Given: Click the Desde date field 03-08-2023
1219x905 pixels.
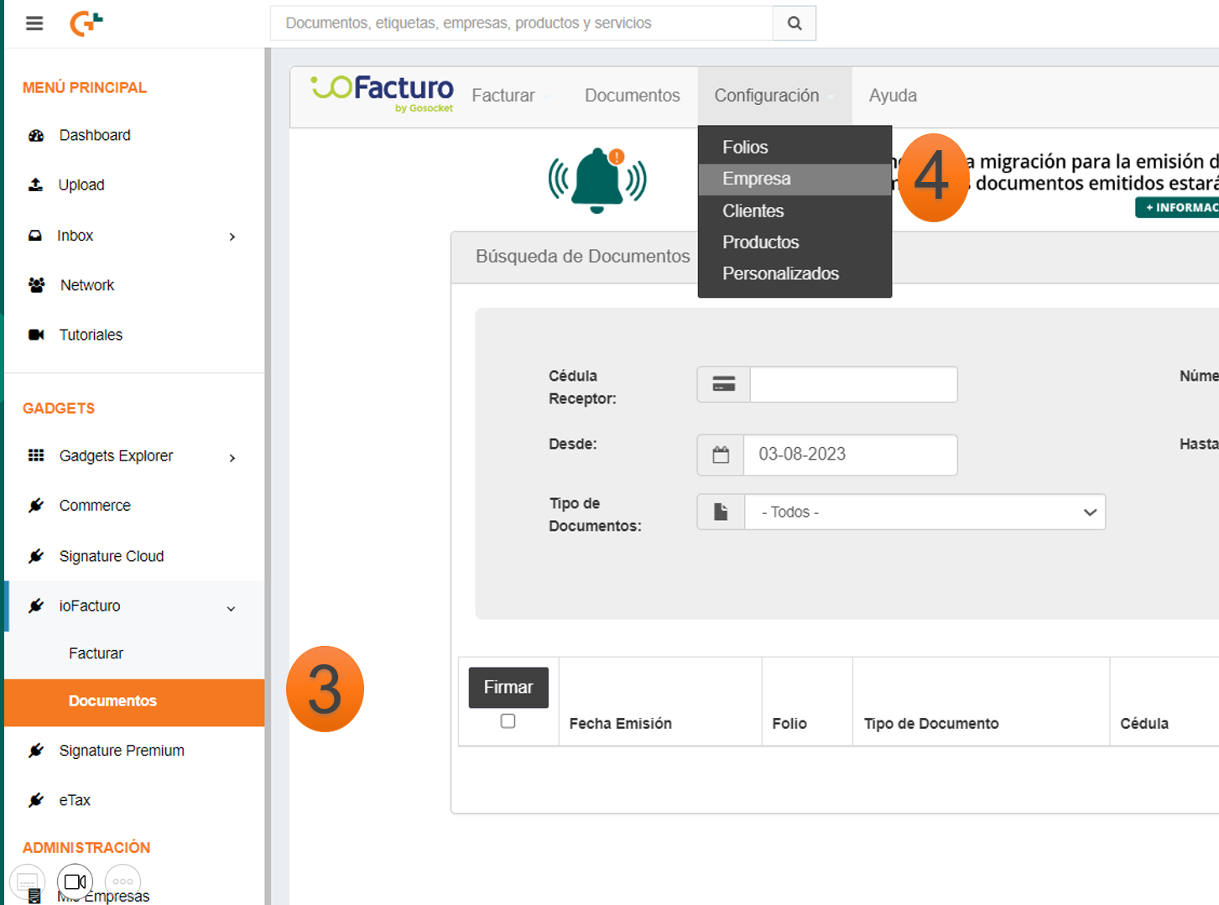Looking at the screenshot, I should [x=850, y=455].
